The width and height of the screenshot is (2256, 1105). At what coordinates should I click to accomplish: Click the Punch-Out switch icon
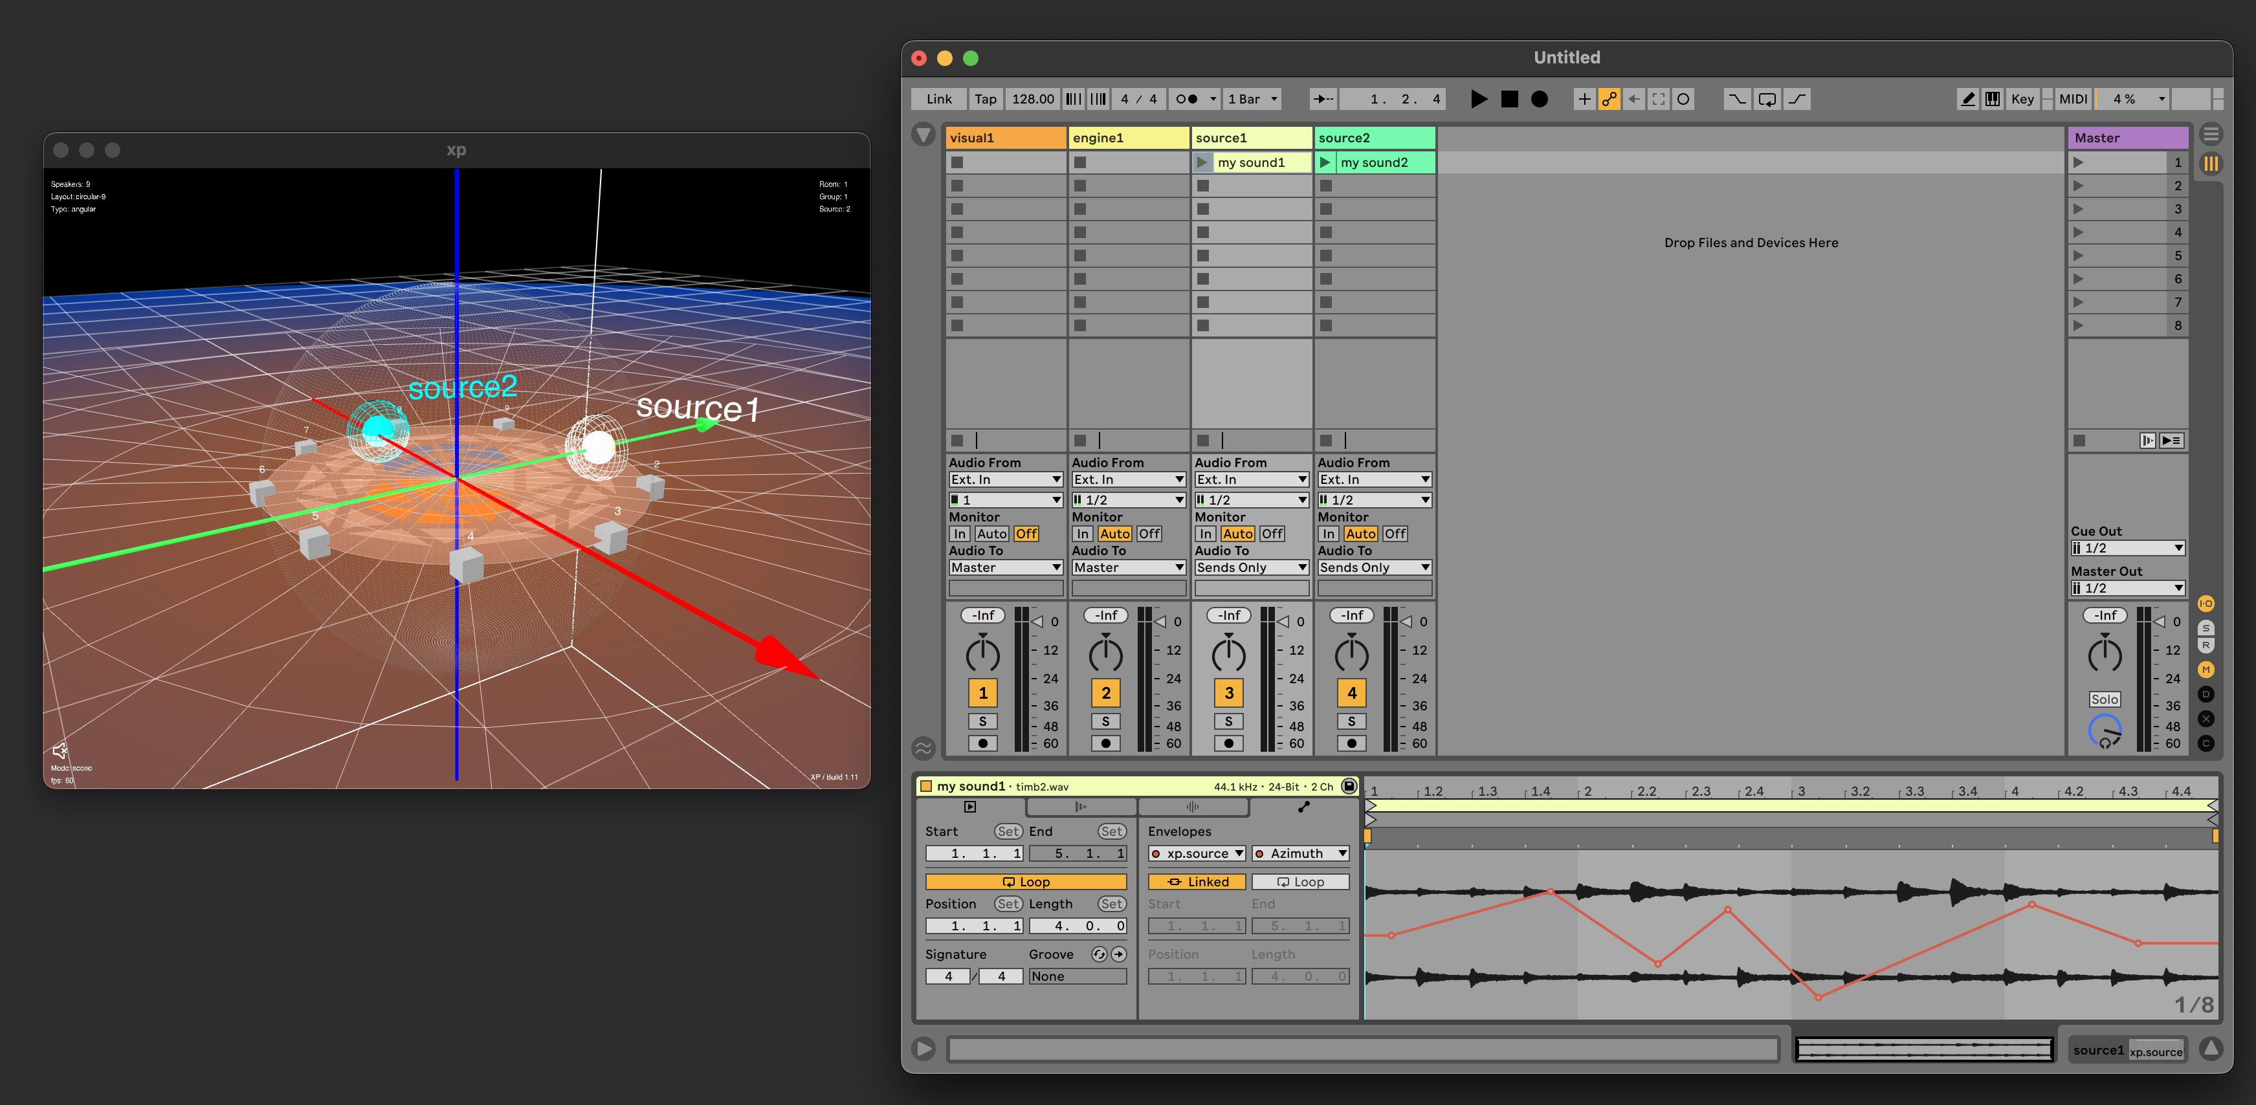[1797, 99]
